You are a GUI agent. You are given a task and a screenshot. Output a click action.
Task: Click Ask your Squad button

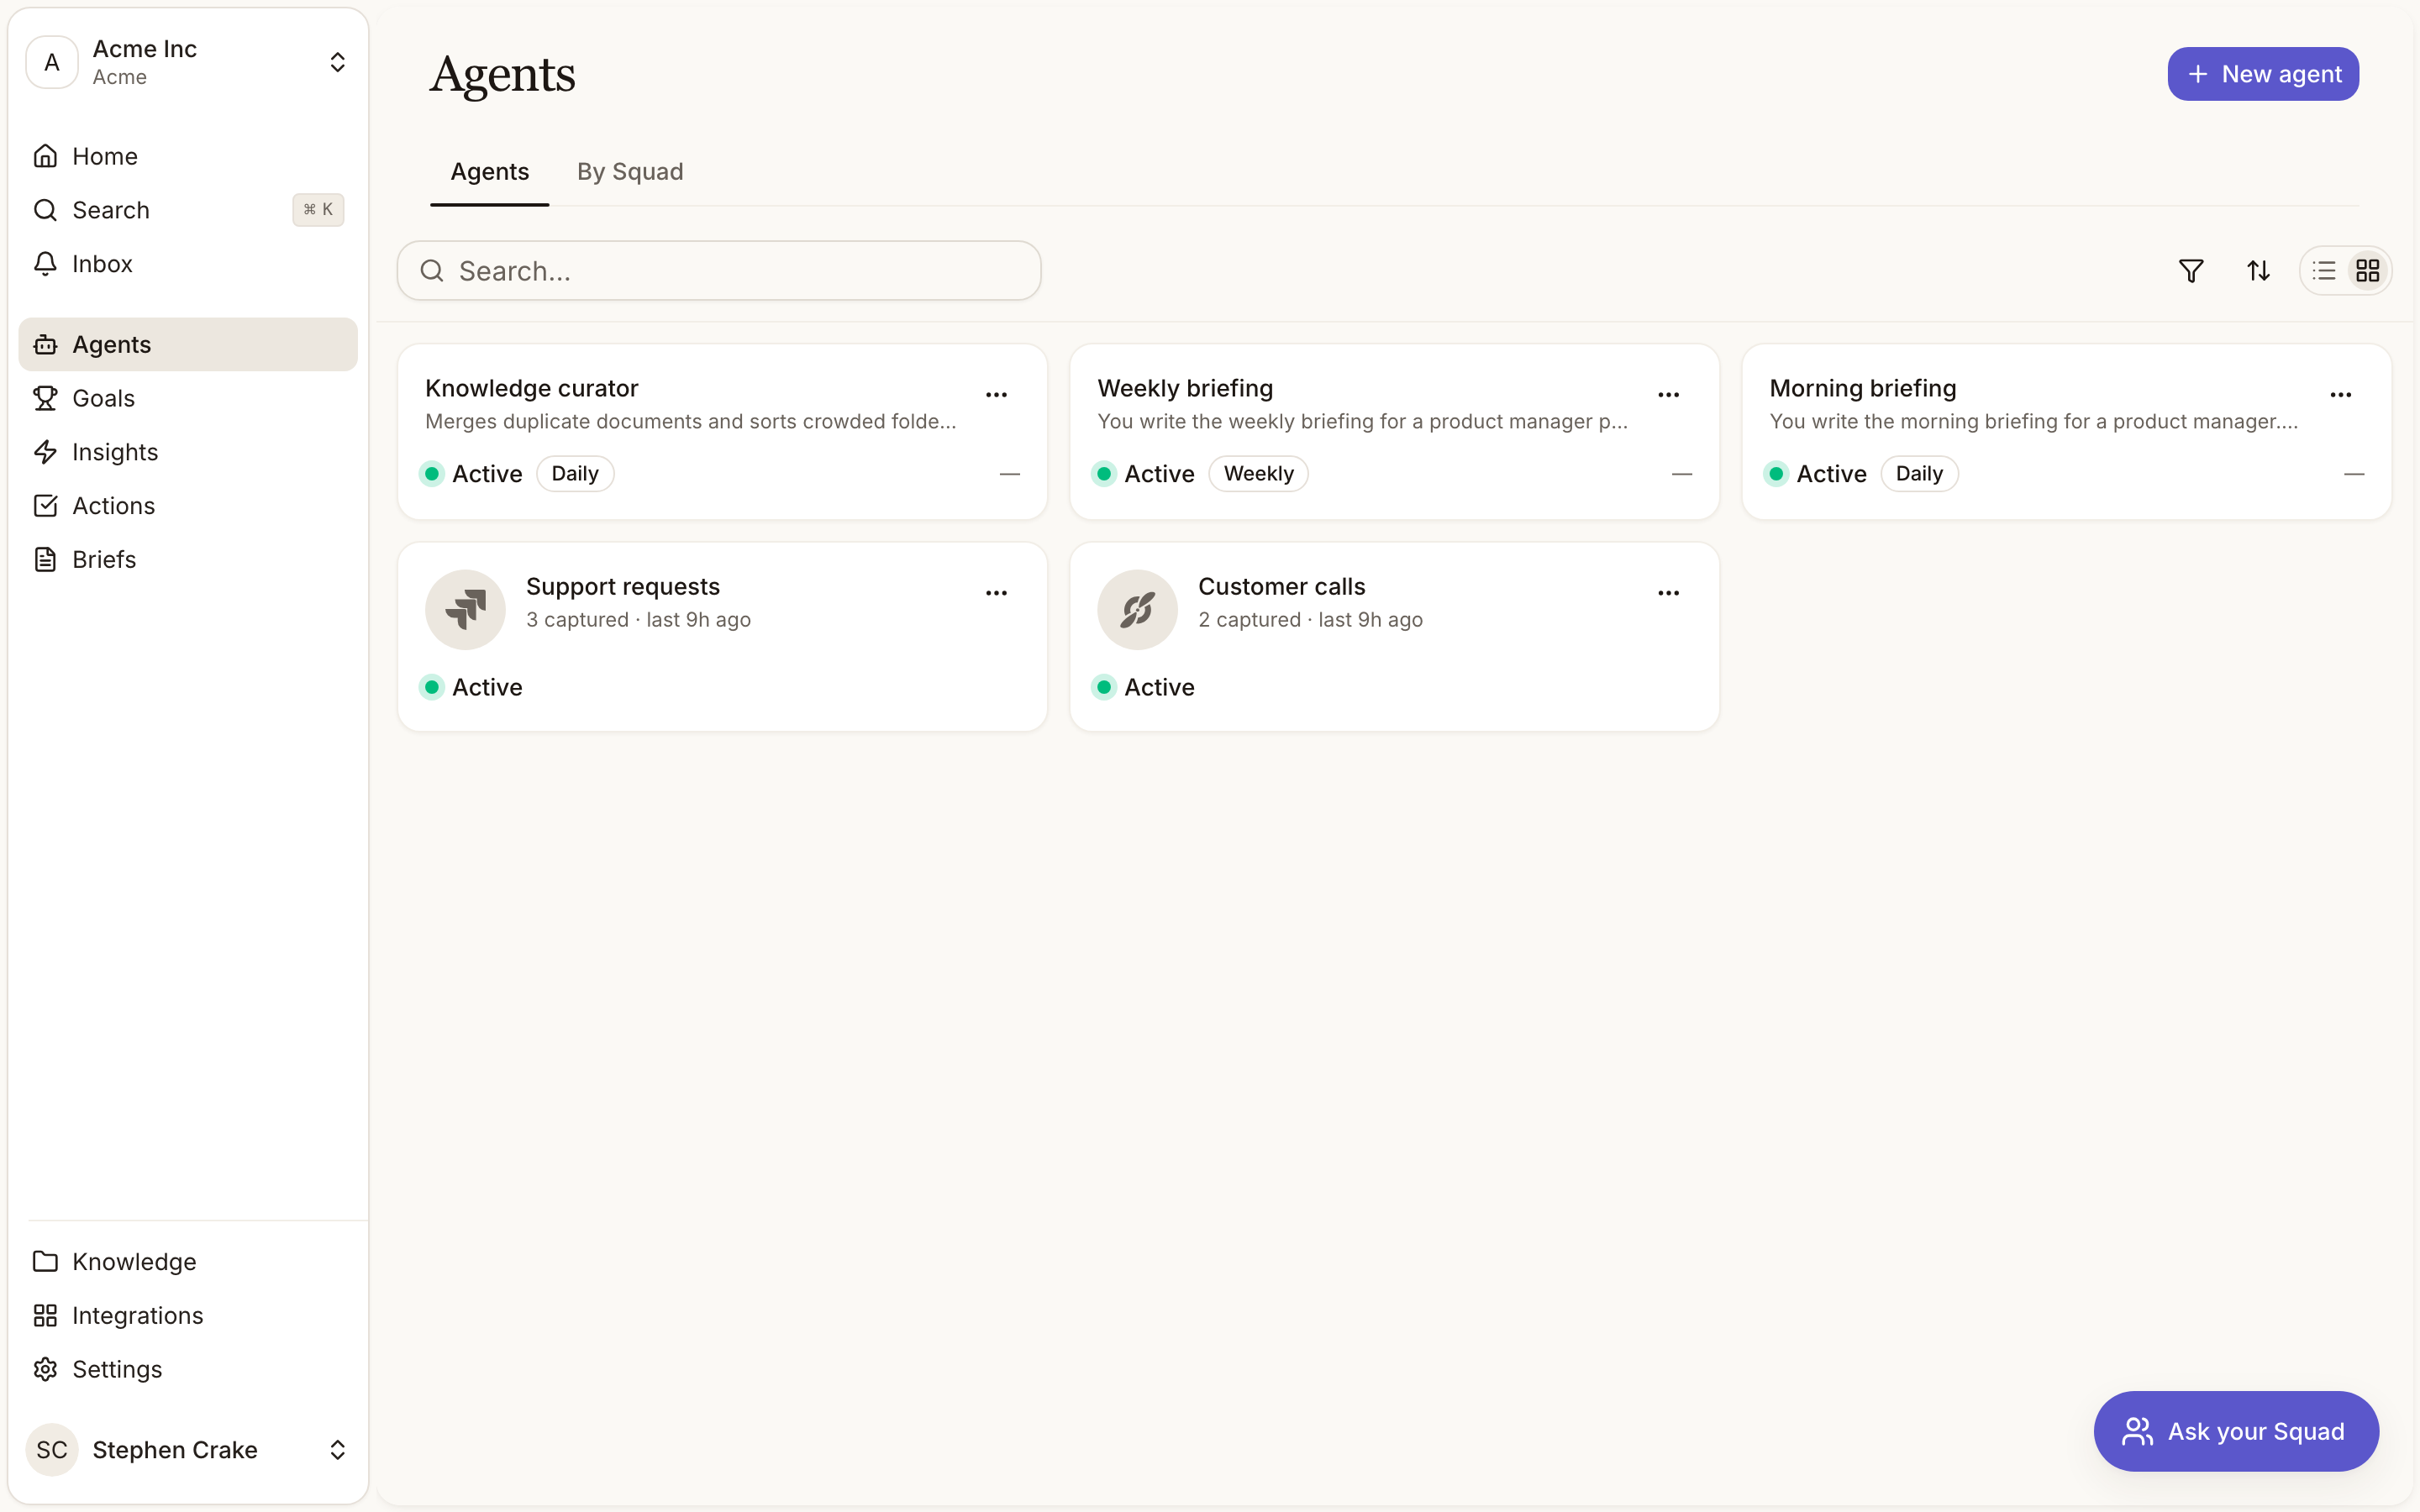pyautogui.click(x=2236, y=1431)
